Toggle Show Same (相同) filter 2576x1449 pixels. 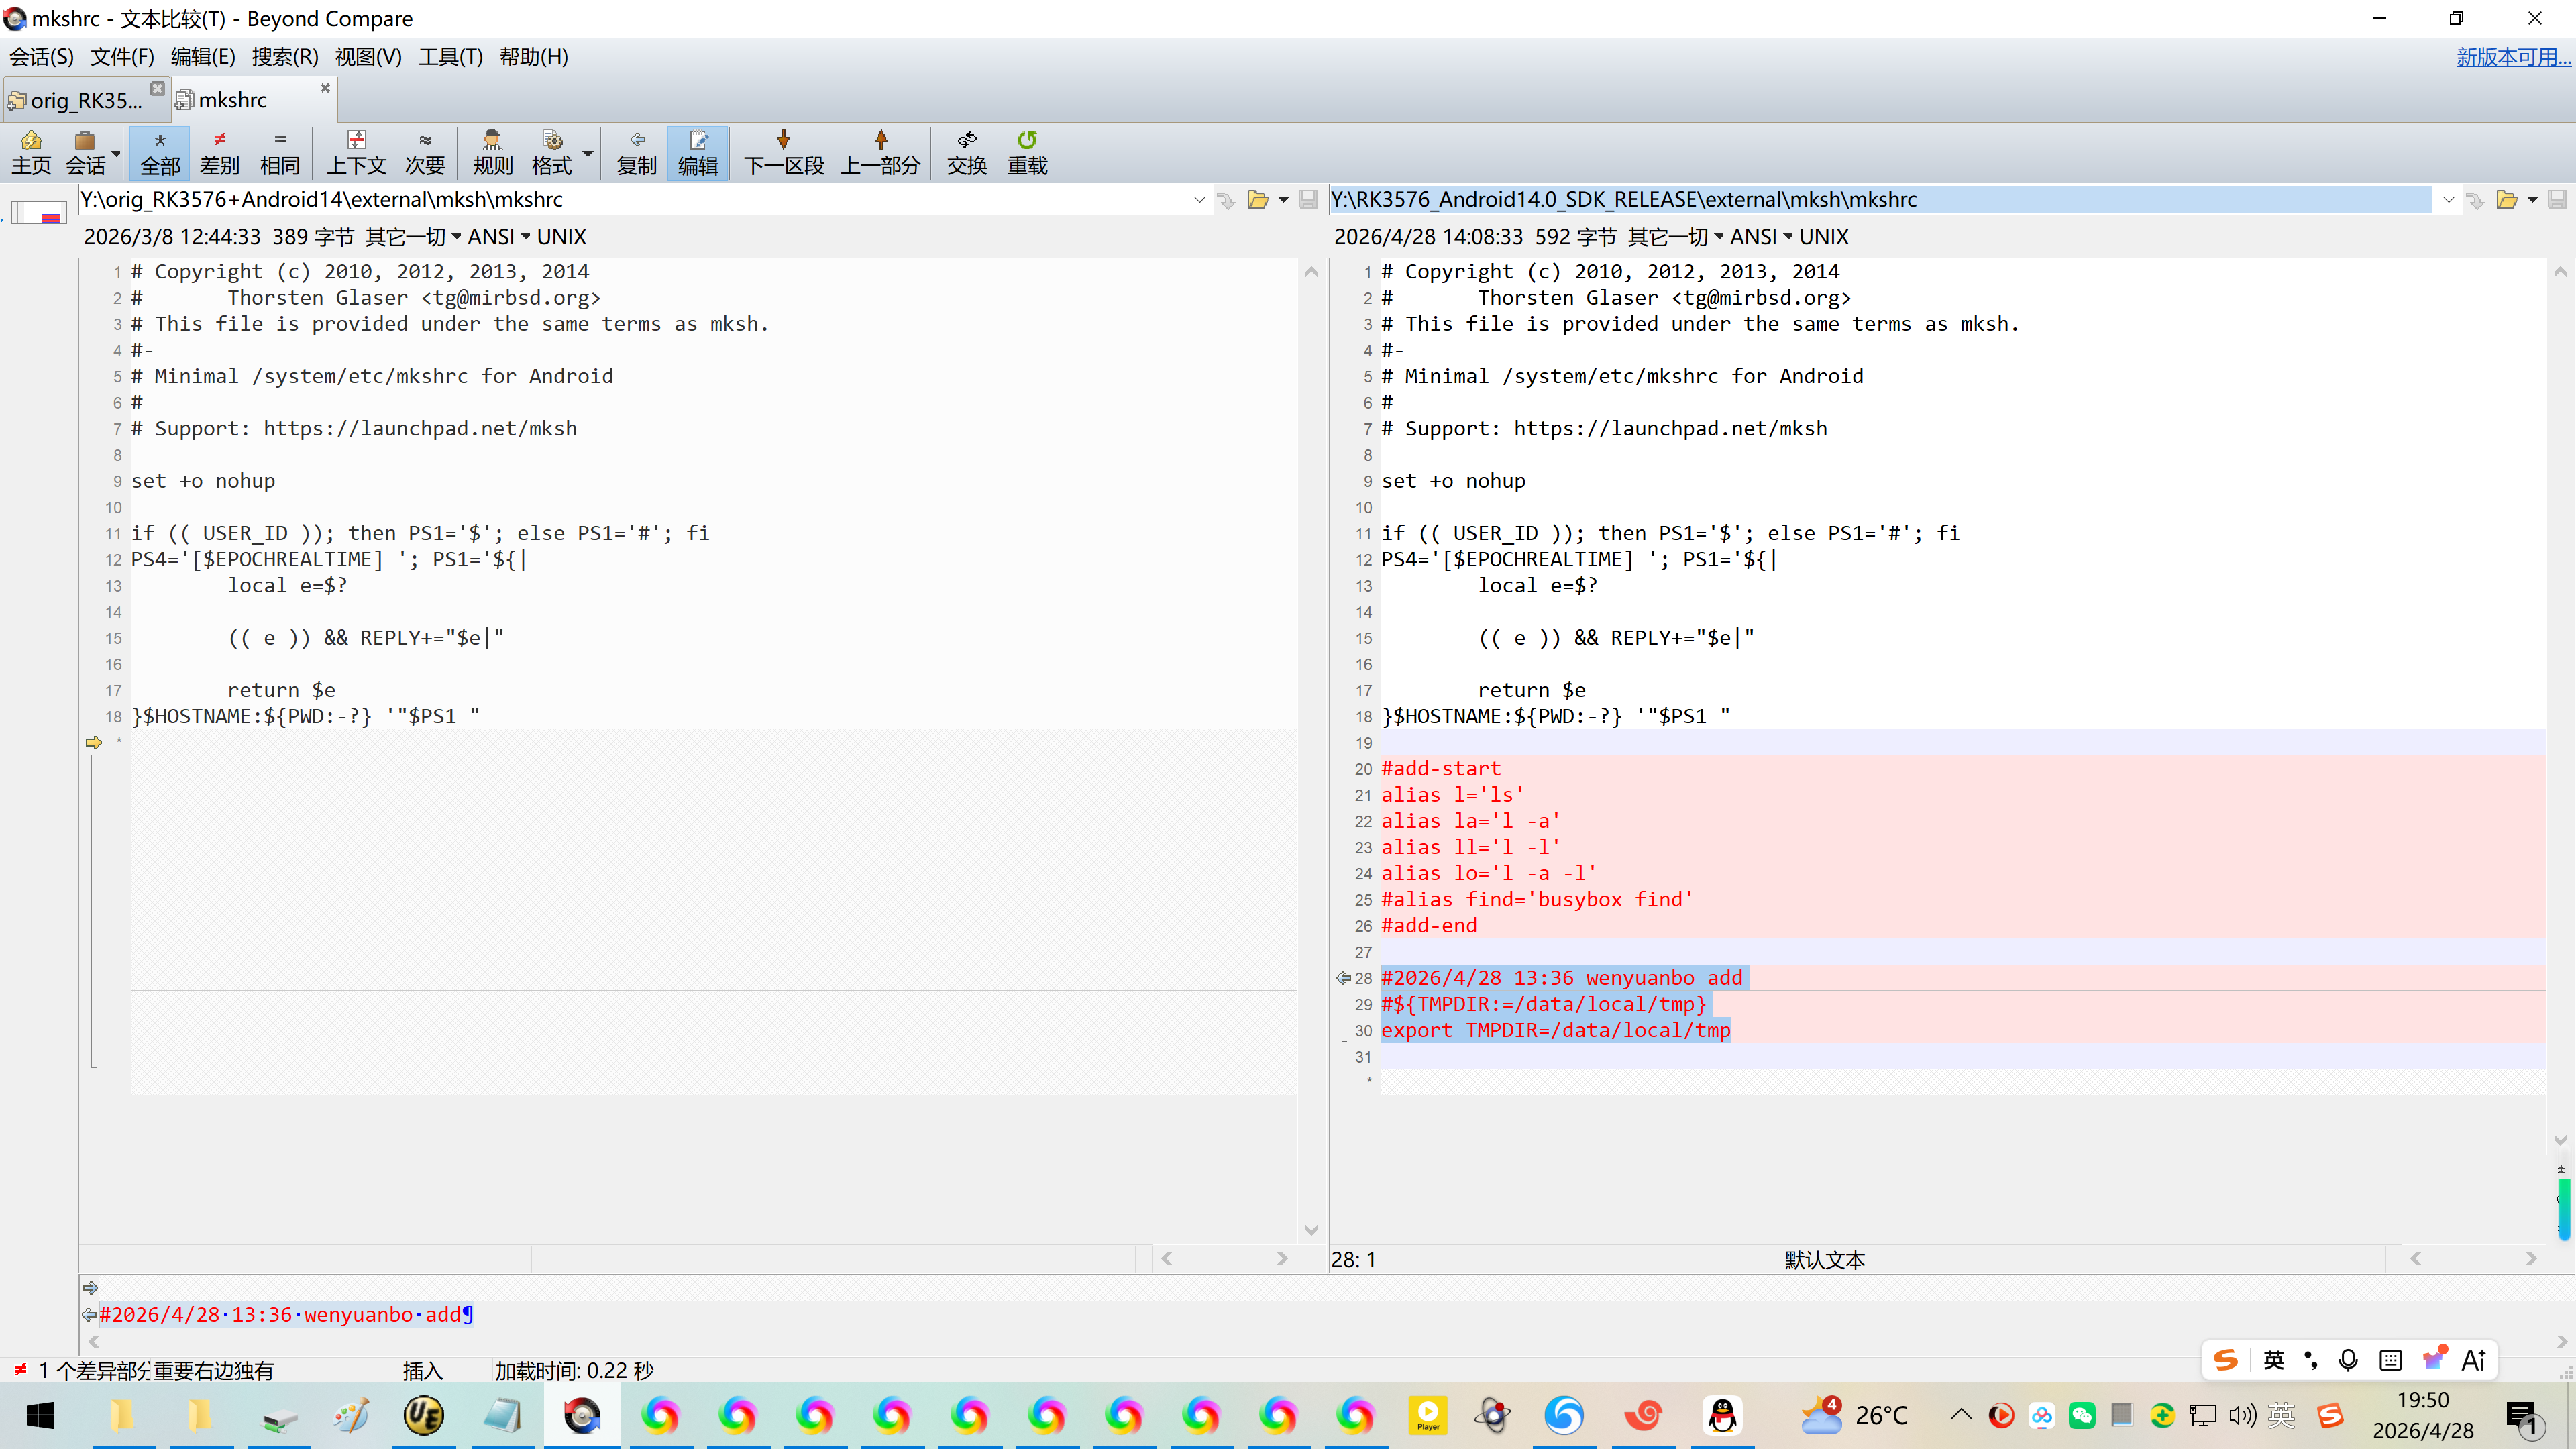(279, 152)
